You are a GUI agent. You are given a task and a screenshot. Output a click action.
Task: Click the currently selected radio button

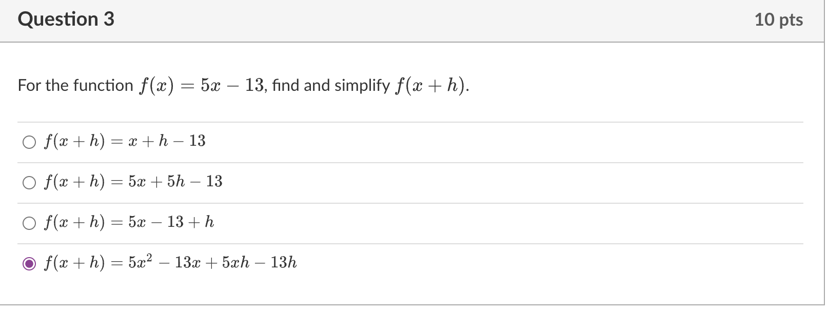[29, 263]
